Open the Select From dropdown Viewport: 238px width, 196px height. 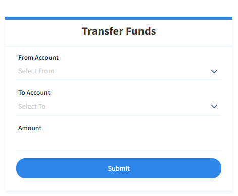(119, 71)
